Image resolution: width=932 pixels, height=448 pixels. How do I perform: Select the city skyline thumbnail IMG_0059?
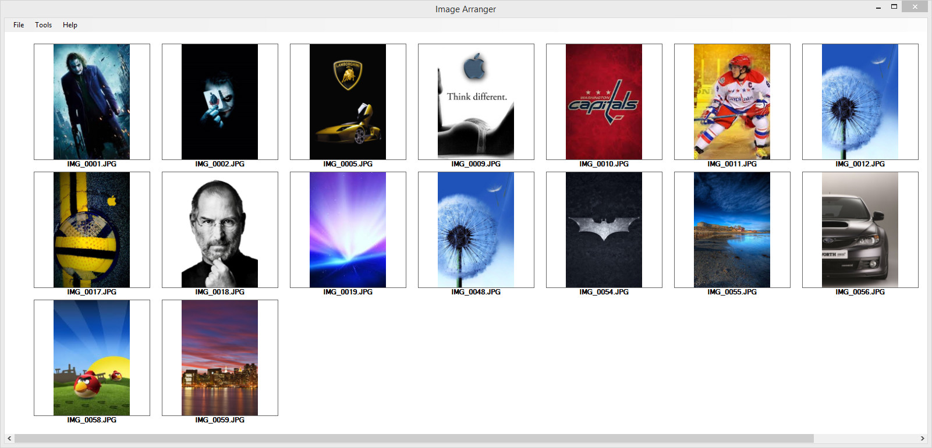pos(220,358)
